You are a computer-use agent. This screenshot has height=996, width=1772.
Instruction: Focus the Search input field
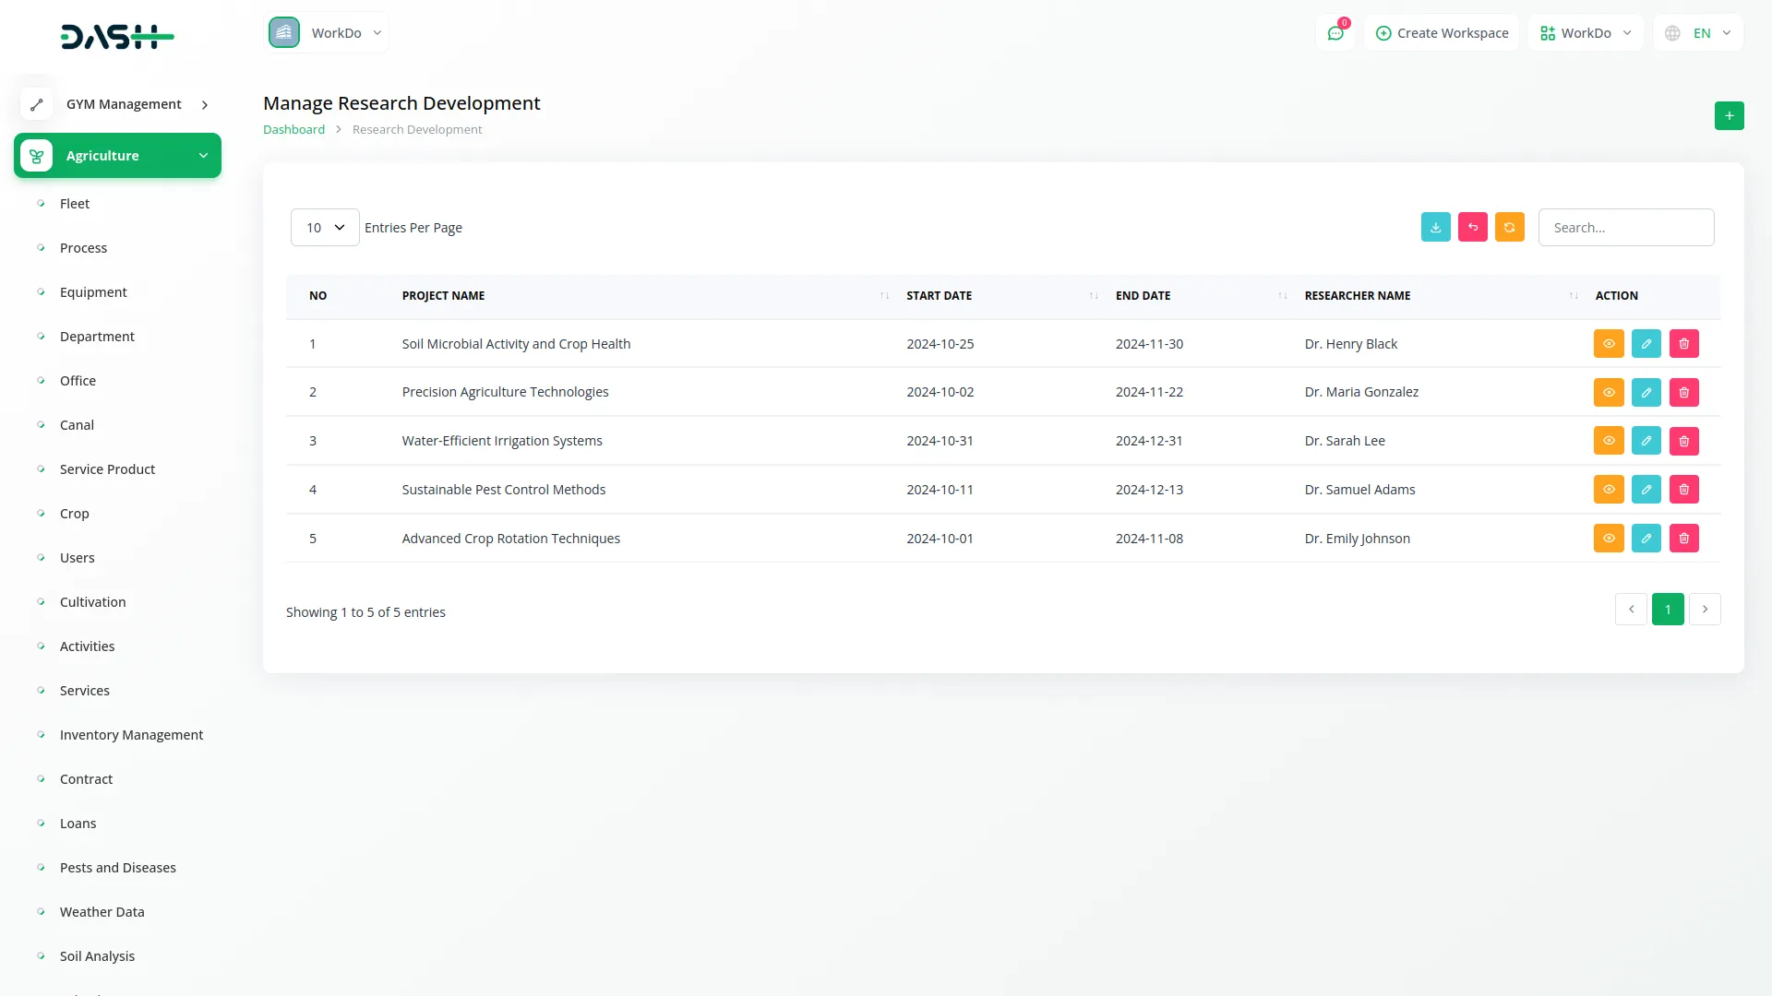pos(1625,228)
